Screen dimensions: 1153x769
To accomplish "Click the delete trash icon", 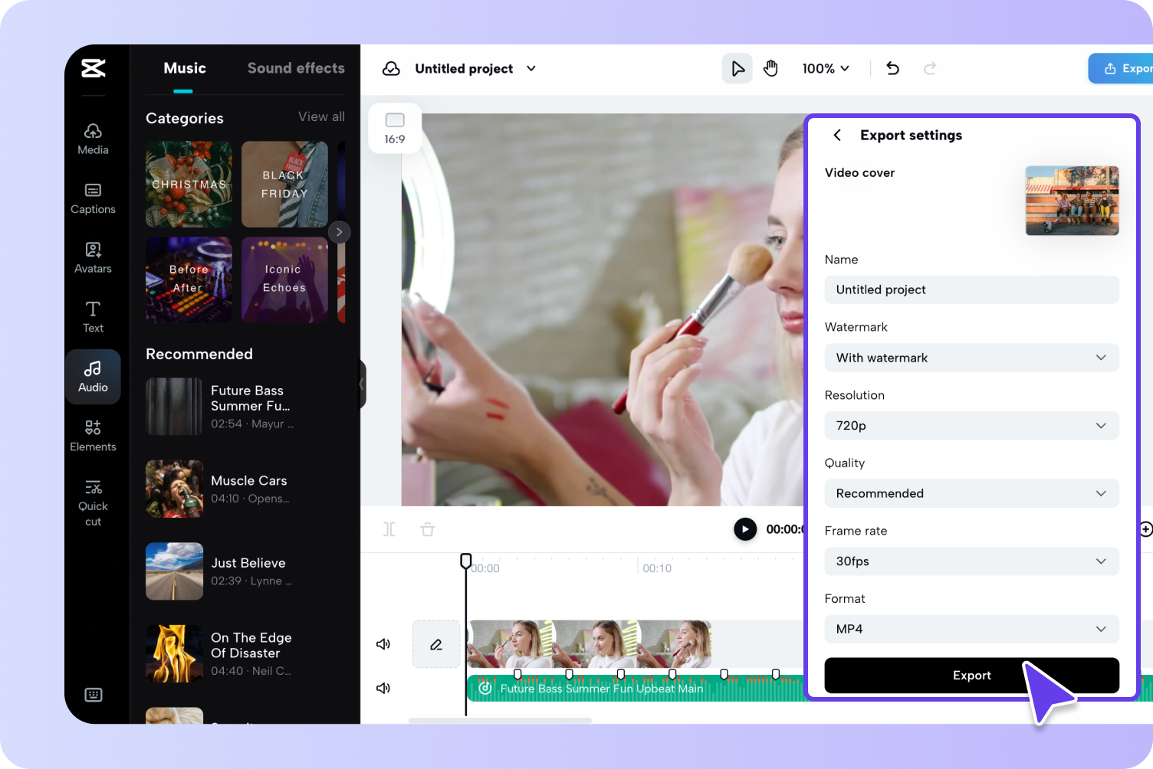I will (x=428, y=529).
